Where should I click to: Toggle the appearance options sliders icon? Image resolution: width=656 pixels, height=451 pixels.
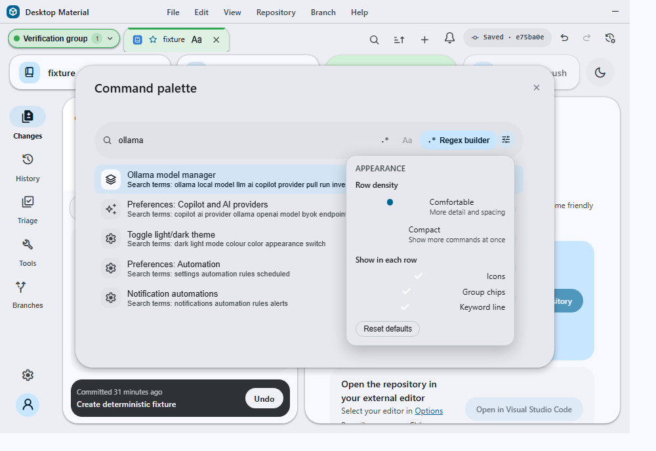coord(506,140)
